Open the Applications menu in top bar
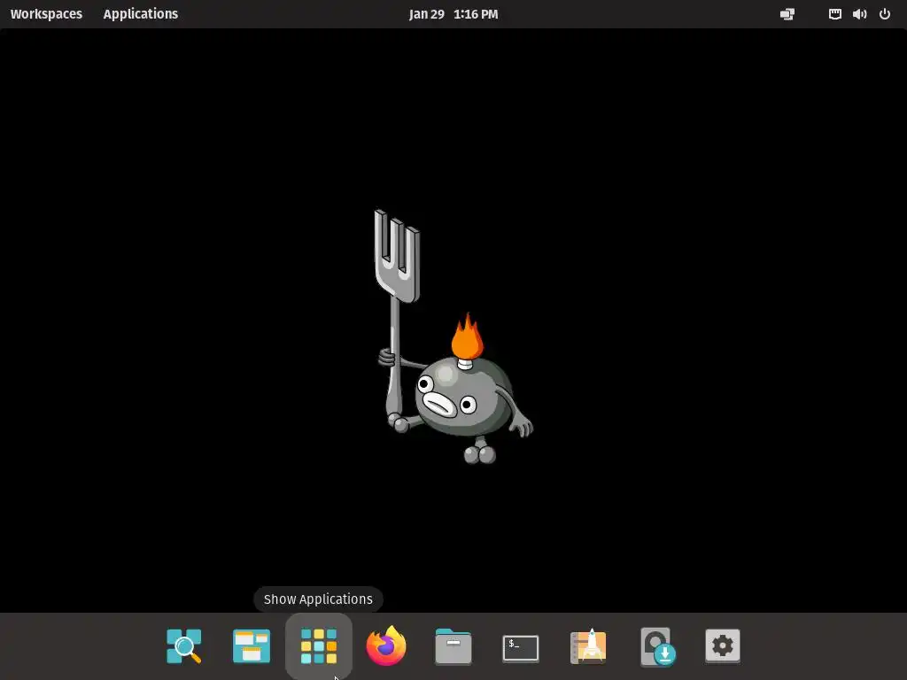Image resolution: width=907 pixels, height=680 pixels. tap(141, 14)
